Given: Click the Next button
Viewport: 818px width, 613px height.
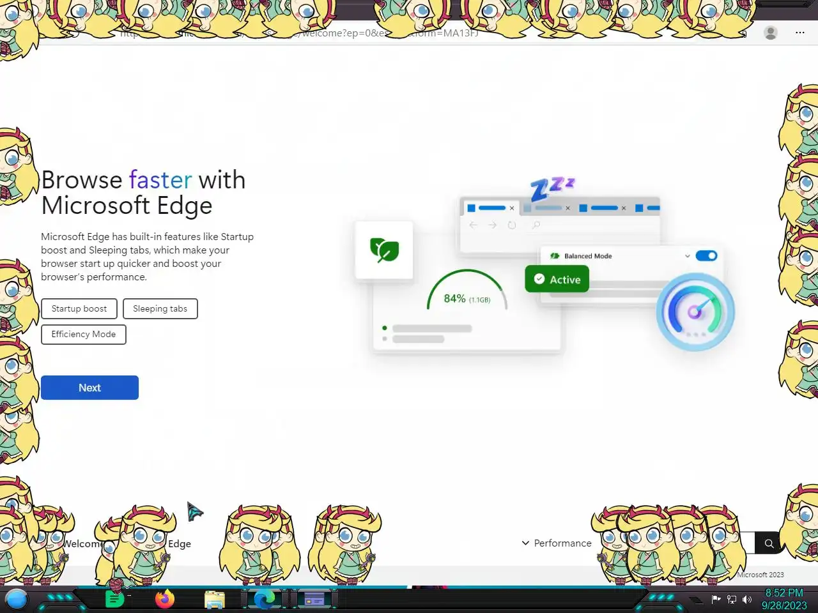Looking at the screenshot, I should [x=89, y=388].
